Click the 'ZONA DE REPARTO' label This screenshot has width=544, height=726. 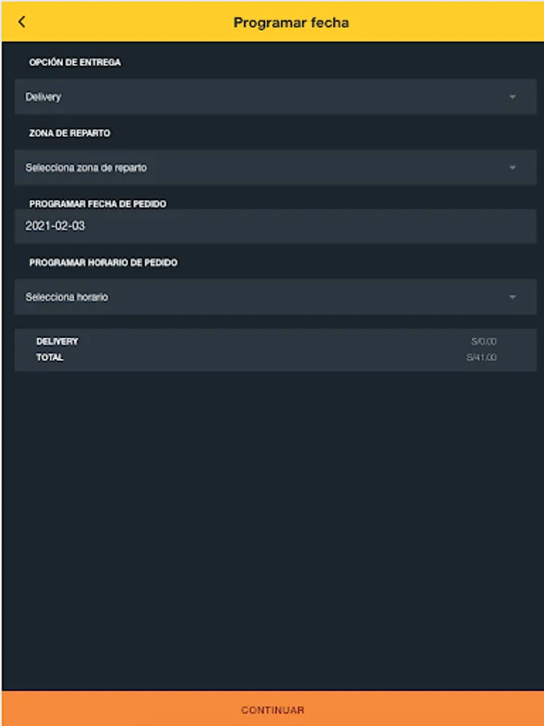70,133
